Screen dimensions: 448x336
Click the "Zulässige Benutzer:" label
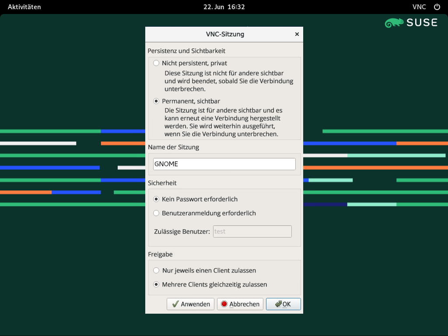pyautogui.click(x=182, y=231)
